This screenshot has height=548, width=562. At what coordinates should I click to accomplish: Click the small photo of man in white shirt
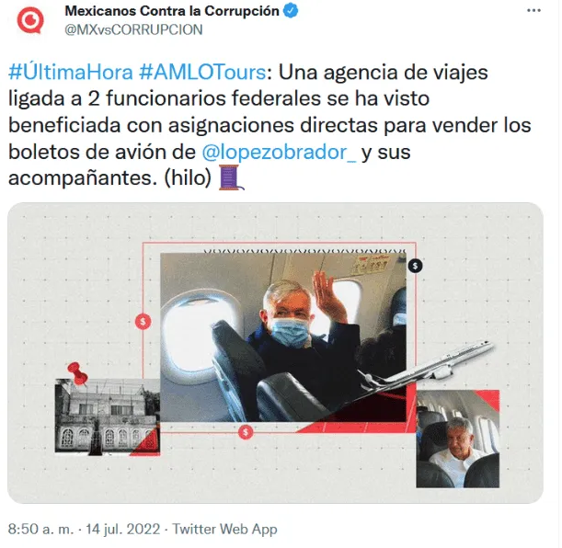click(457, 439)
